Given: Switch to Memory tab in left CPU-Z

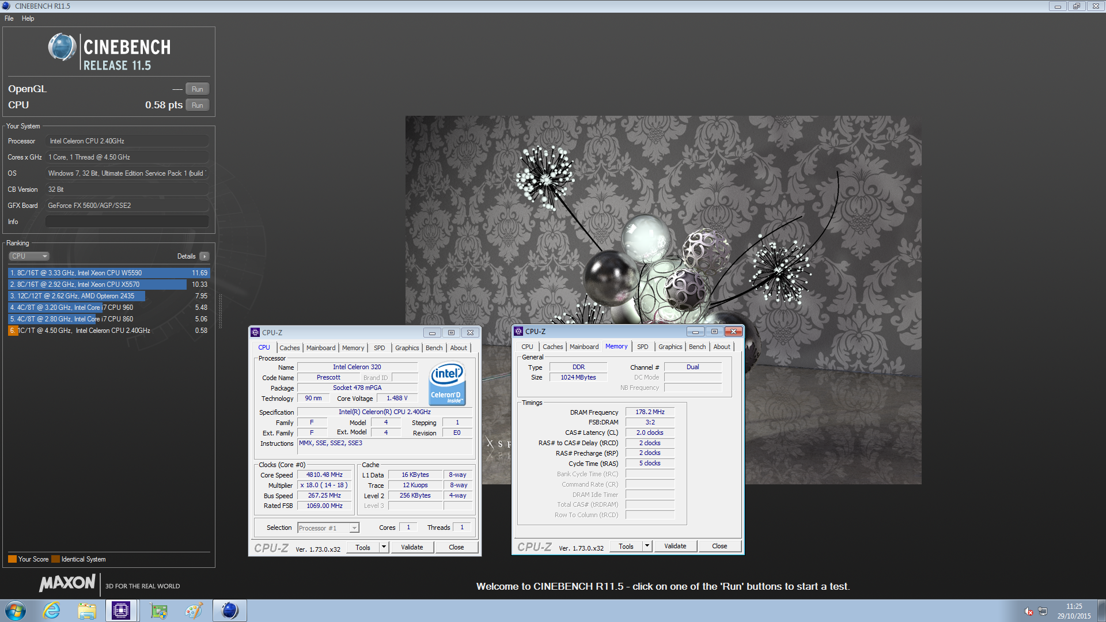Looking at the screenshot, I should coord(353,348).
